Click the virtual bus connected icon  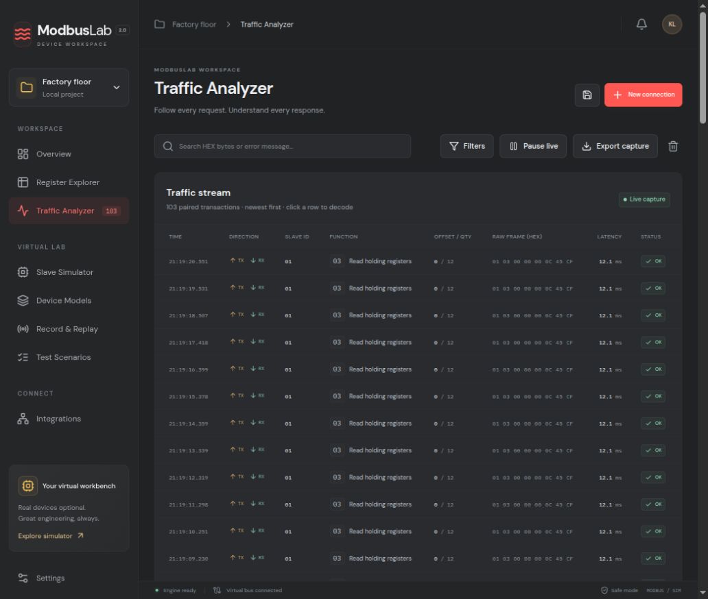[217, 590]
